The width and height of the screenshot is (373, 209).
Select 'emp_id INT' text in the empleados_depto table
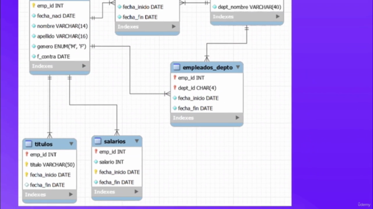[x=191, y=78]
